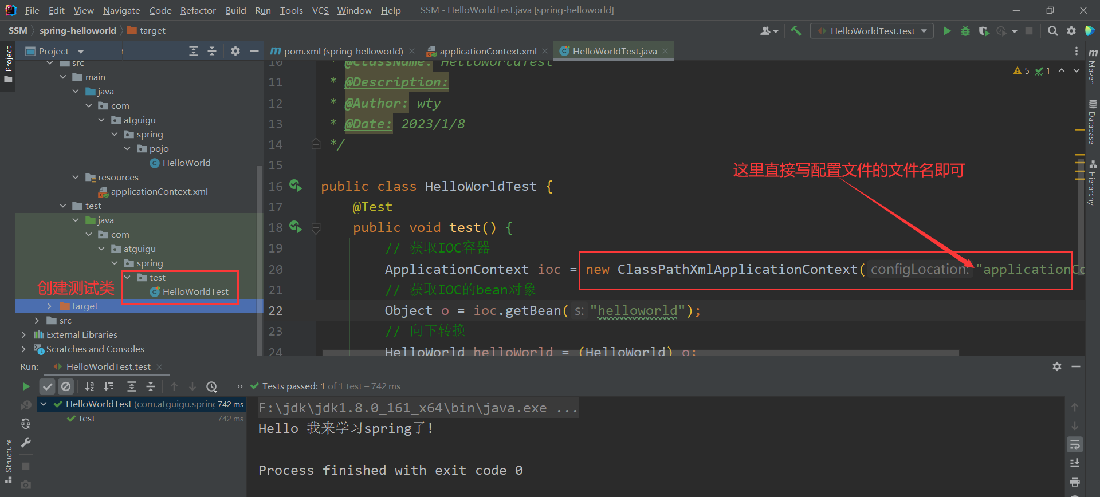
Task: Click the colorful JetBrains toolbox icon
Action: coord(1090,31)
